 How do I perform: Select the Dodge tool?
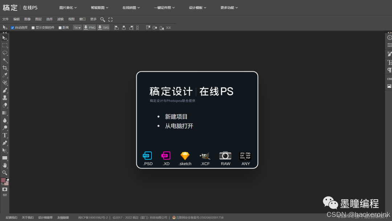click(5, 128)
